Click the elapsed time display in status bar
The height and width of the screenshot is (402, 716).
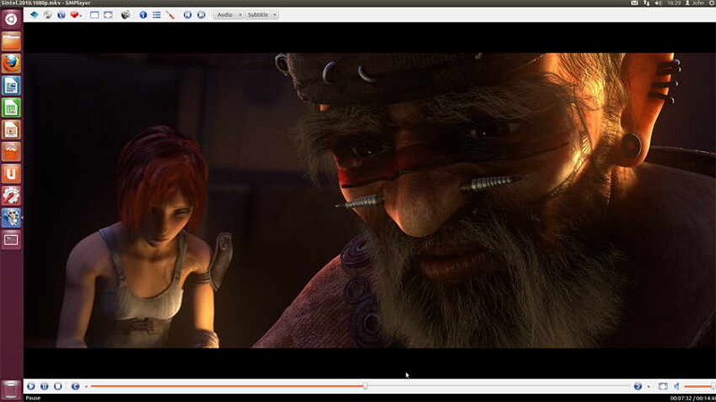[x=681, y=398]
